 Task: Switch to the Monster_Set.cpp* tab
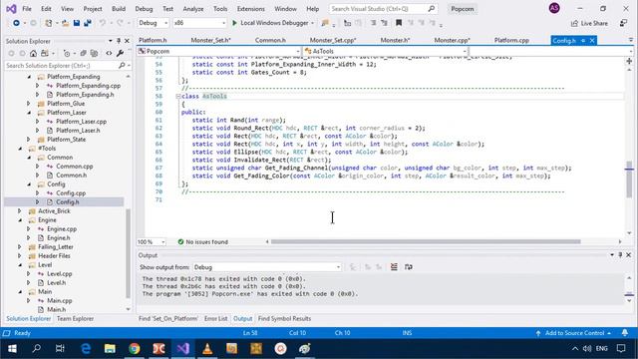pos(333,40)
